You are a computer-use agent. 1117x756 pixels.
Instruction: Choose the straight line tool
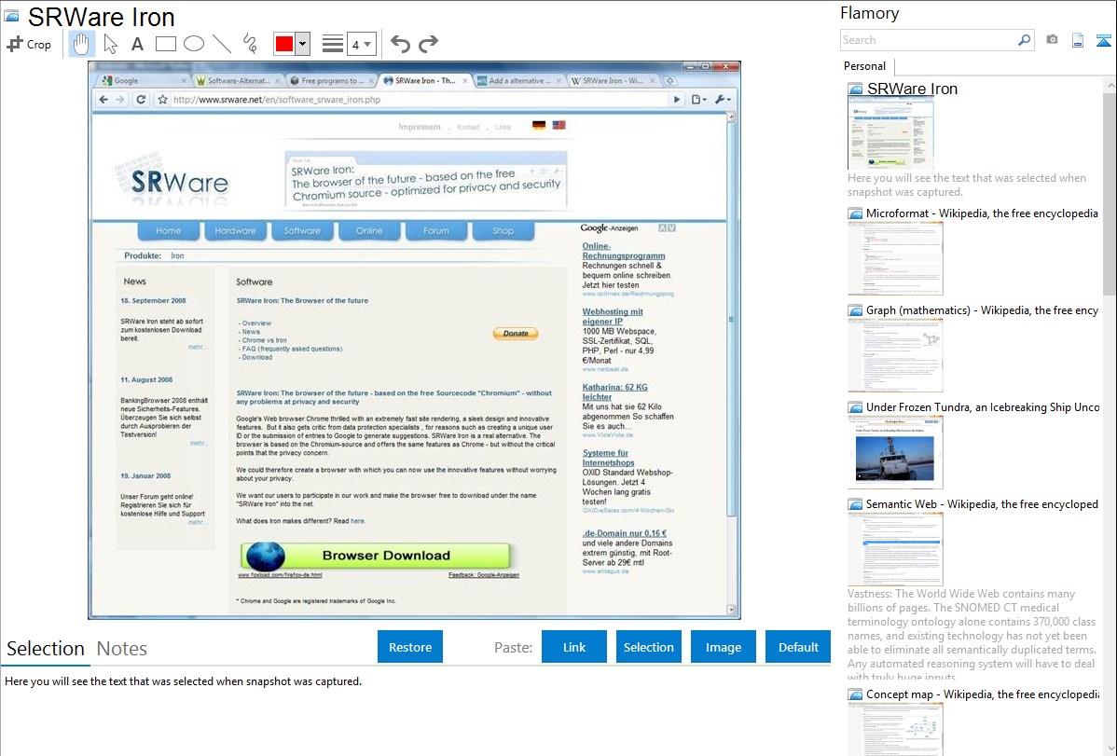222,44
